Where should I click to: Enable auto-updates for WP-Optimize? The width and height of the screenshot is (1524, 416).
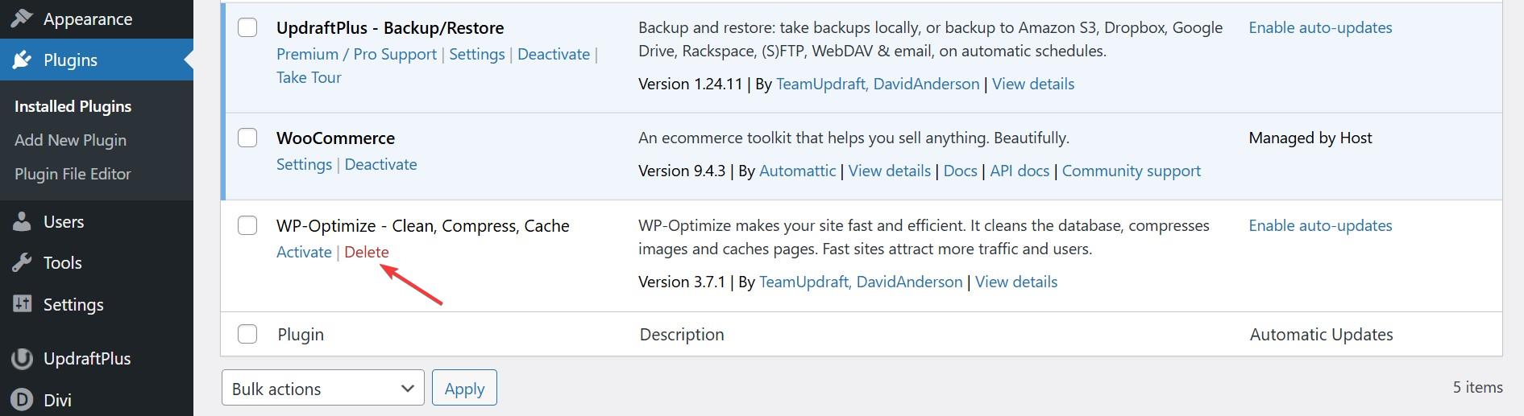[x=1320, y=225]
